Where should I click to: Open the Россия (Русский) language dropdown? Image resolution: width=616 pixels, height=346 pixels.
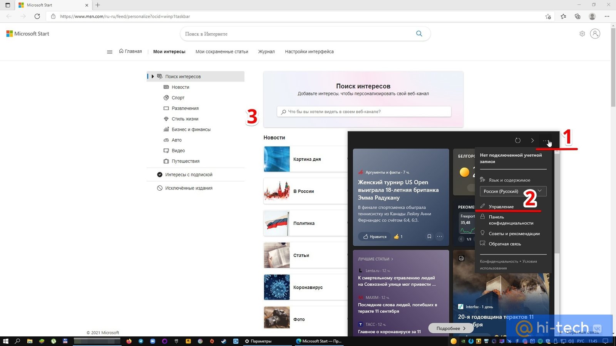513,191
